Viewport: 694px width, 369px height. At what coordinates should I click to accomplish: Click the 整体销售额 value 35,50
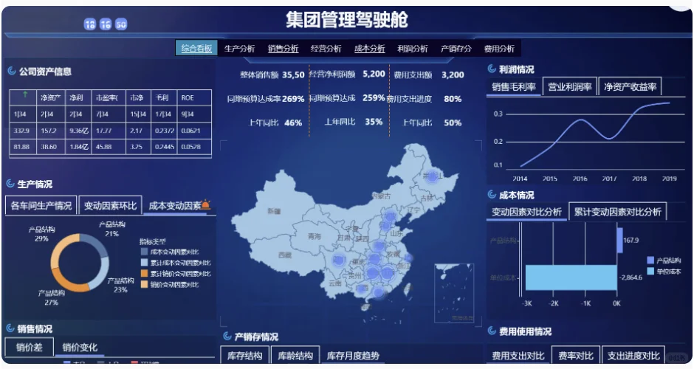tap(293, 75)
